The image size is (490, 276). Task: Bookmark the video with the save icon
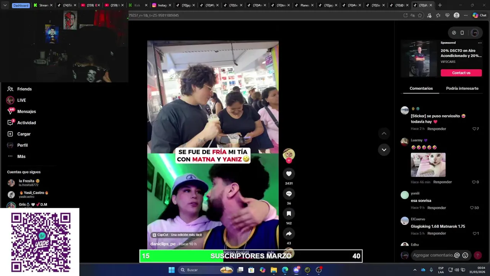[x=289, y=214]
